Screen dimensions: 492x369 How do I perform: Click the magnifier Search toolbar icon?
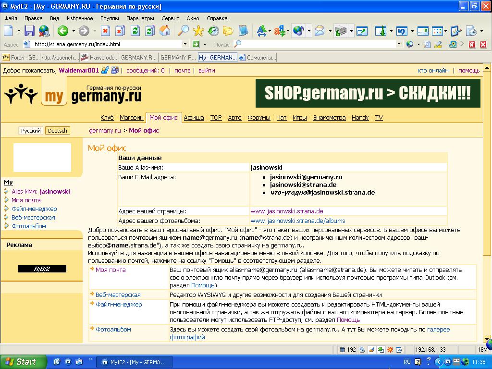click(183, 31)
